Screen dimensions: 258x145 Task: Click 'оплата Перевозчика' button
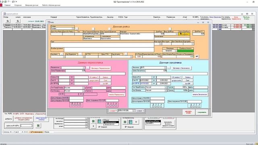(117, 95)
